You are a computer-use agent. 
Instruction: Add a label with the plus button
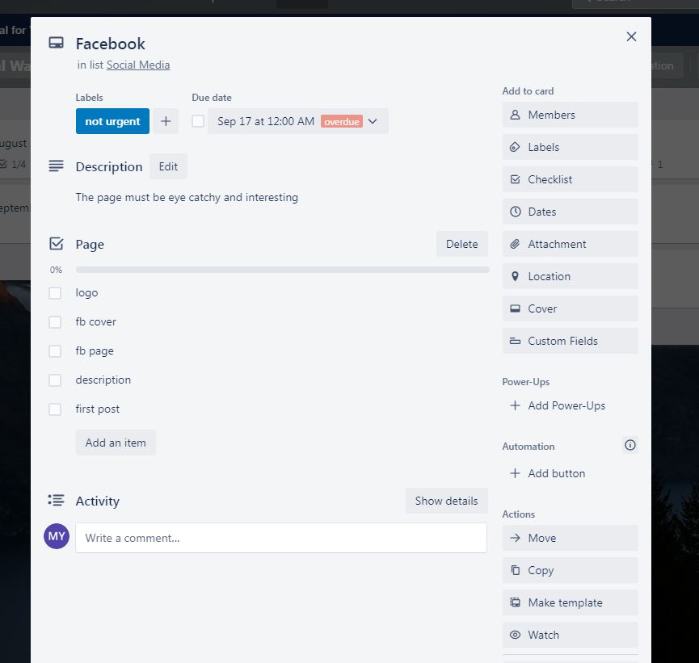166,121
